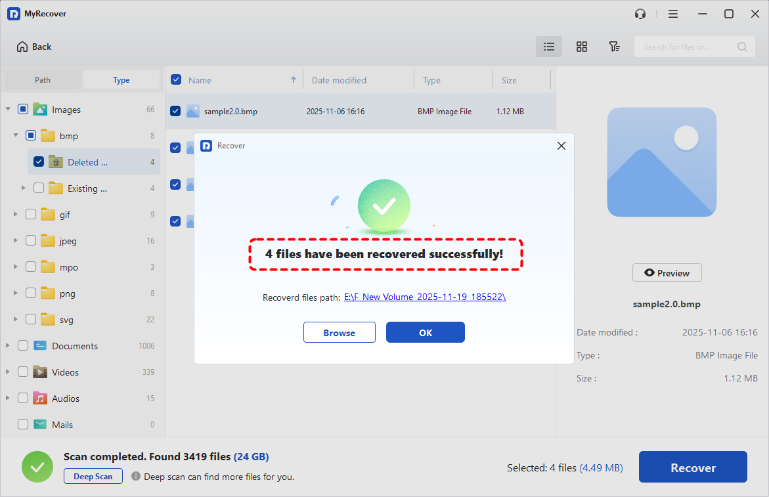Expand the Videos category
Screen dimensions: 769x497
coord(8,372)
